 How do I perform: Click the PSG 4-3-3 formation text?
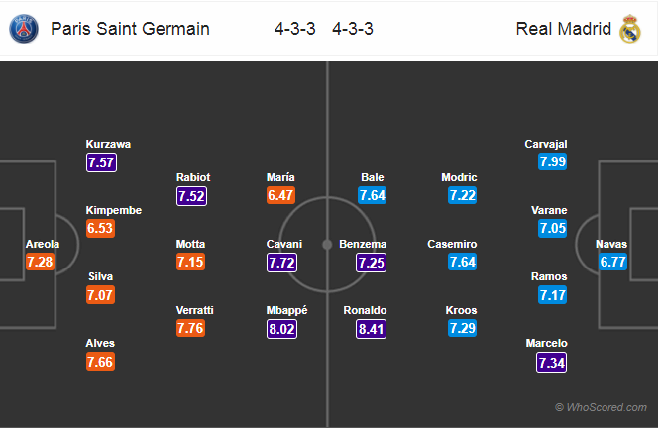click(x=295, y=29)
